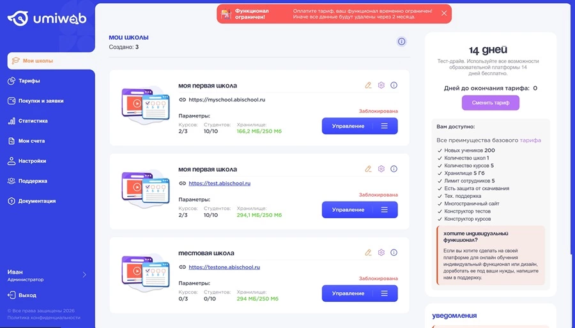
Task: Open hamburger menu on myschool.abischool.ru Управление button
Action: pyautogui.click(x=385, y=126)
